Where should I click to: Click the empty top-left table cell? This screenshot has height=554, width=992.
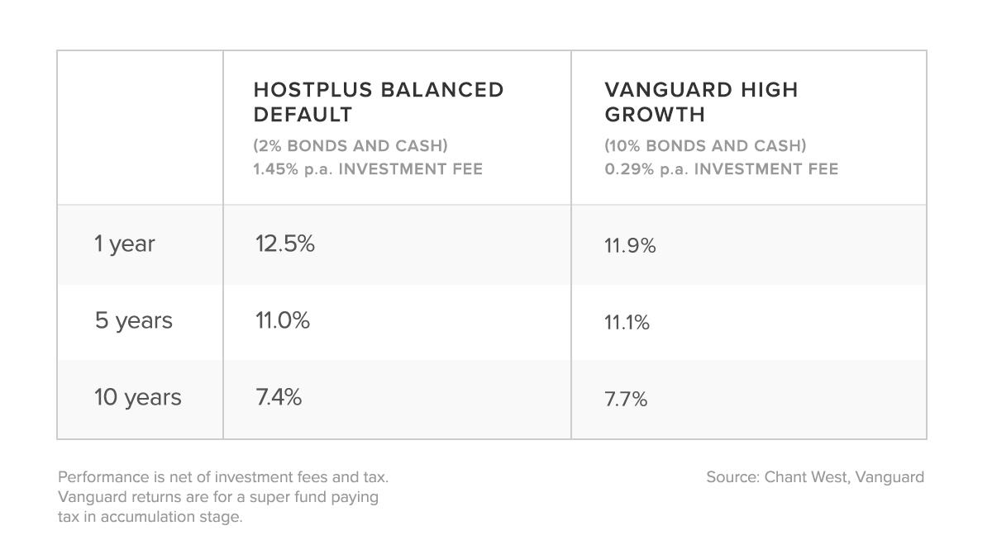click(140, 128)
